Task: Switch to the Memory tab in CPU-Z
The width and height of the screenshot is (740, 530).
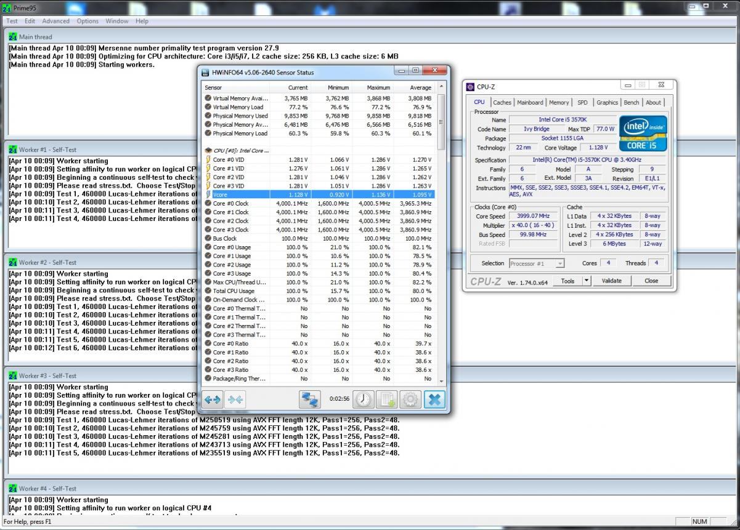Action: point(559,103)
